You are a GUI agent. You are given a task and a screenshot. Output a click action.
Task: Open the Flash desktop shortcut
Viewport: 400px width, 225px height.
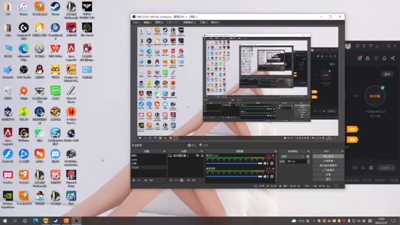coord(7,155)
